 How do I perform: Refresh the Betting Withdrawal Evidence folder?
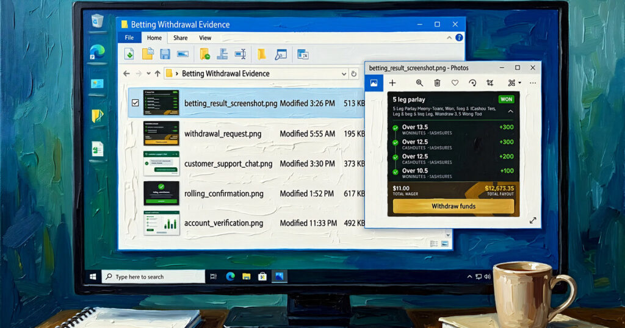(x=353, y=74)
